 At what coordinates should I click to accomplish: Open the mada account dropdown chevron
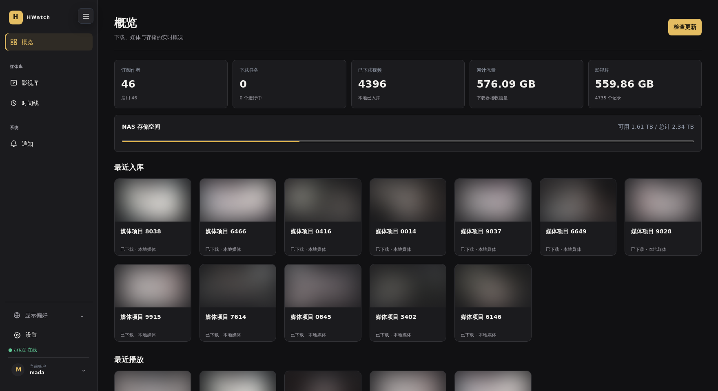tap(84, 370)
